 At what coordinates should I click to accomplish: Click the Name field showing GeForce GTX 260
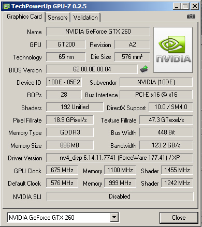click(x=98, y=32)
